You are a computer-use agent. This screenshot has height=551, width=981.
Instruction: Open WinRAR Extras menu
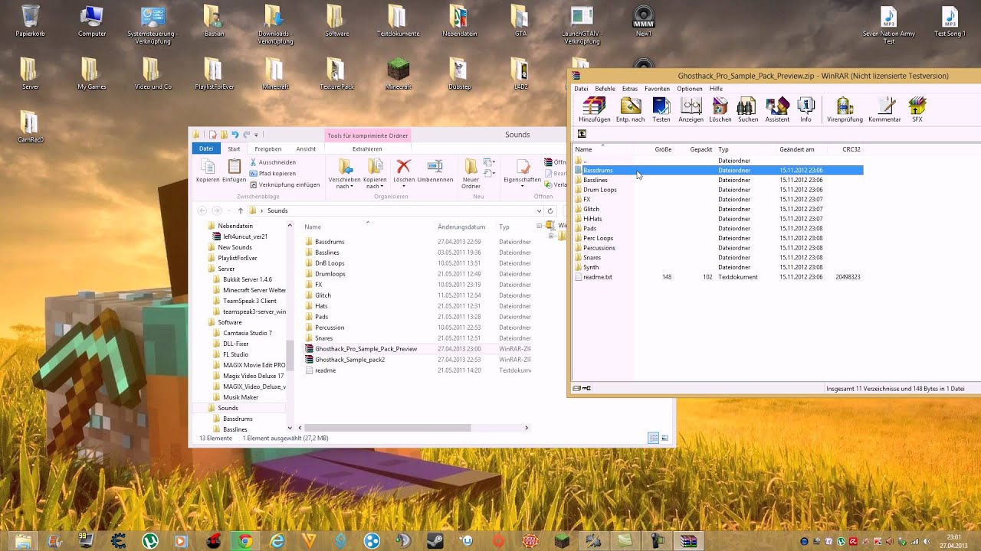[630, 89]
